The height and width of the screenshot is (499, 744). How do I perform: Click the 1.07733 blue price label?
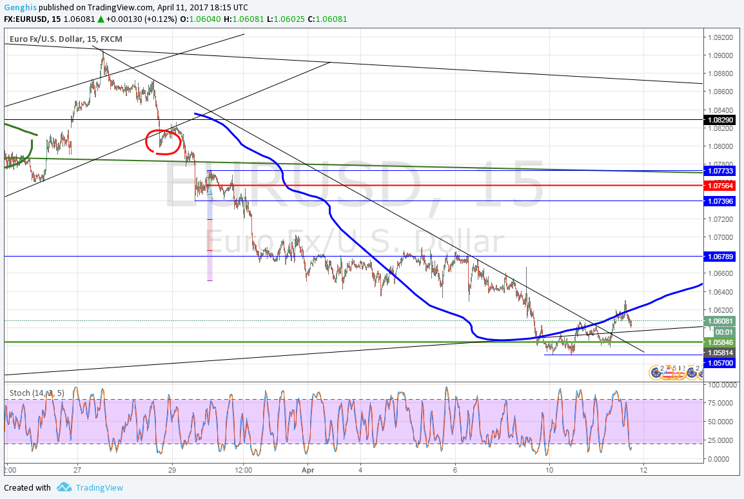coord(720,171)
